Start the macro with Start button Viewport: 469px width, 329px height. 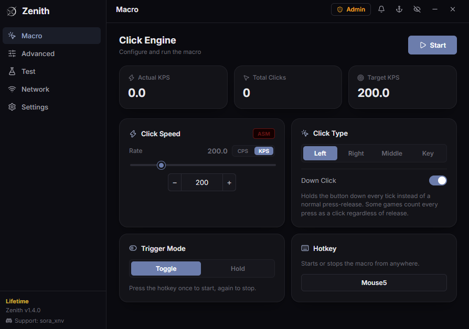[432, 45]
